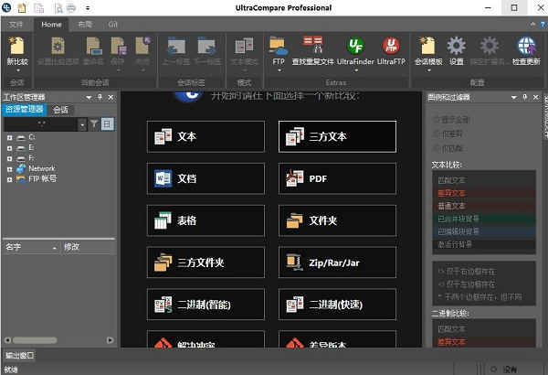Expand the Network tree node
548x375 pixels.
click(10, 169)
